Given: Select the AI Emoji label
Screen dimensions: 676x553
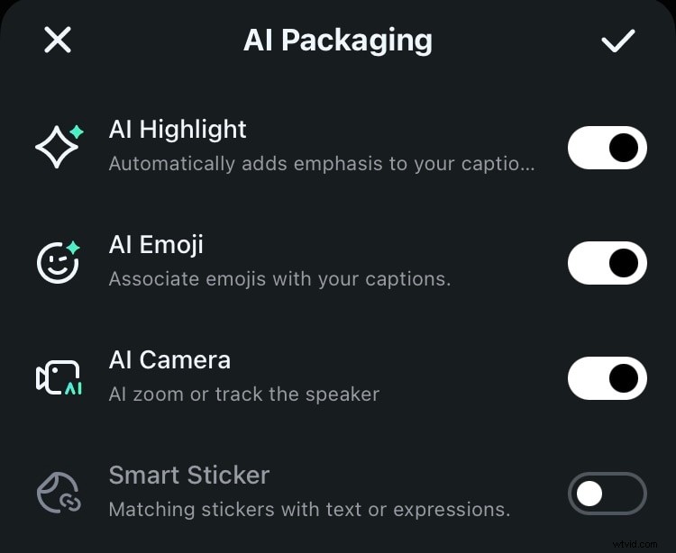Looking at the screenshot, I should [x=156, y=245].
